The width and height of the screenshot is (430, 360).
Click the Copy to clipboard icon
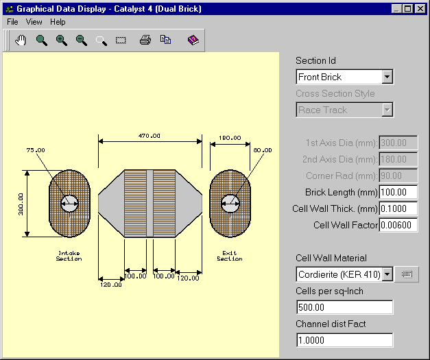pos(165,40)
